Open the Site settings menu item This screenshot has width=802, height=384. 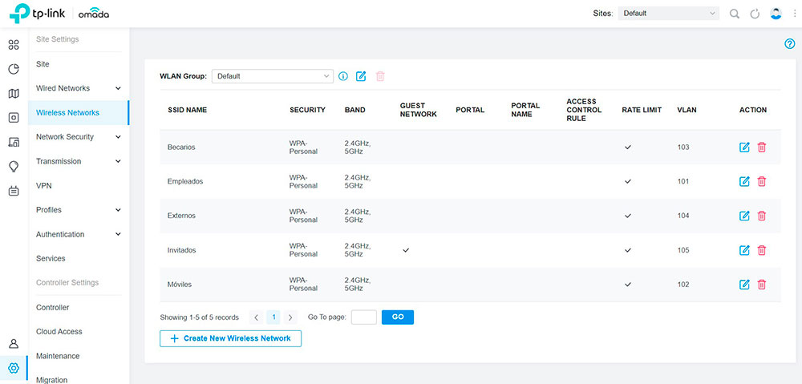tap(43, 64)
